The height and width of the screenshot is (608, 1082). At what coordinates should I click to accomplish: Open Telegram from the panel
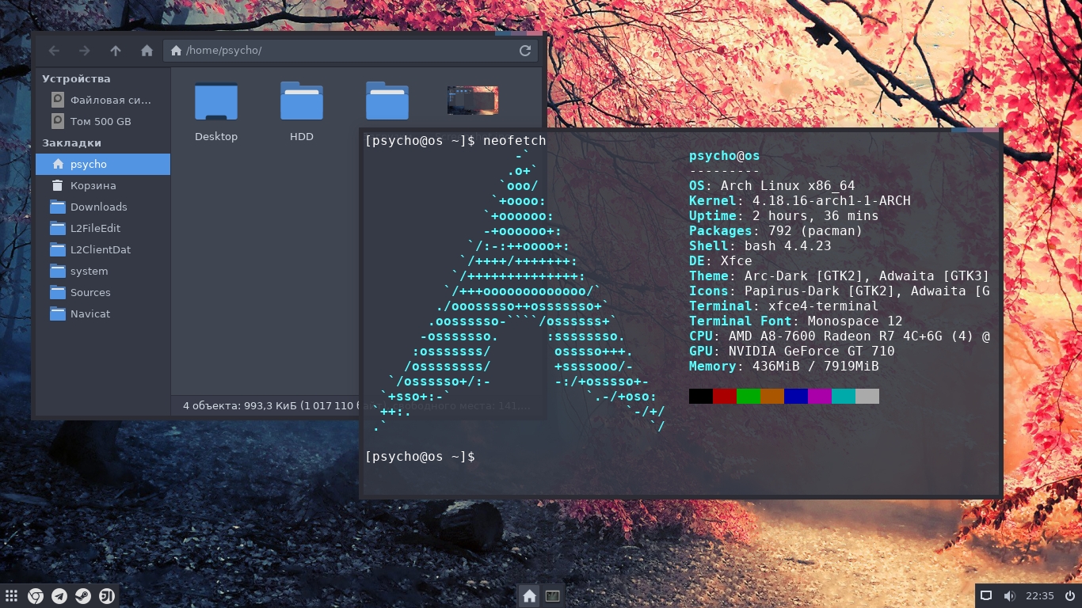click(59, 596)
